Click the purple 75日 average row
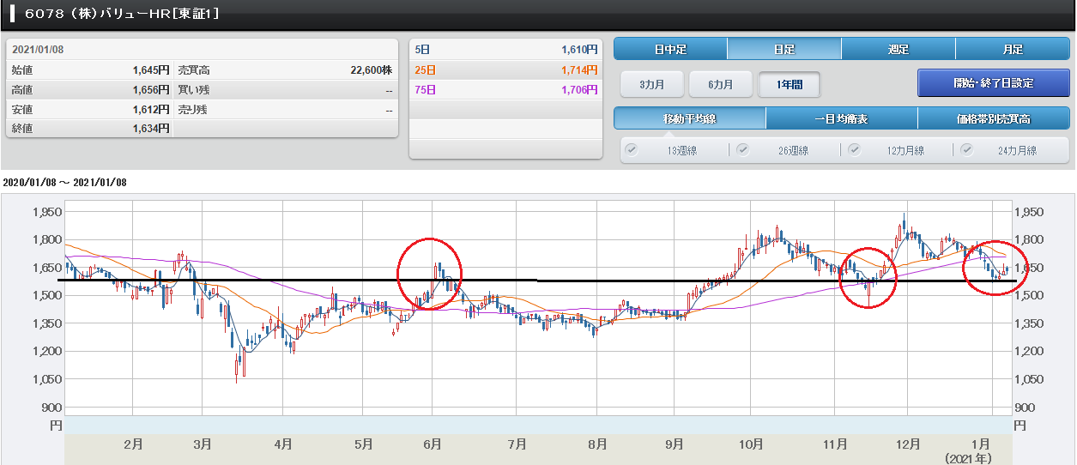Viewport: 1077px width, 465px height. [x=505, y=89]
